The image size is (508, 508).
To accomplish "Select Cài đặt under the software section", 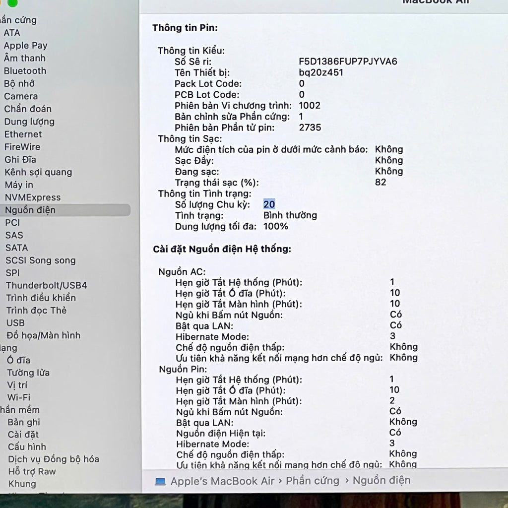I will (x=23, y=435).
